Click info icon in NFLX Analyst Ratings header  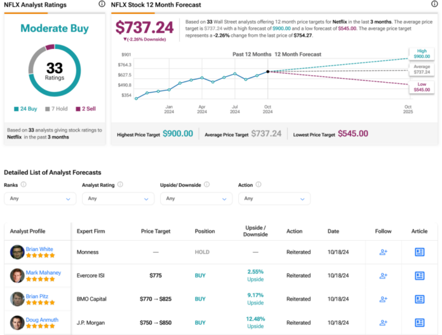102,4
